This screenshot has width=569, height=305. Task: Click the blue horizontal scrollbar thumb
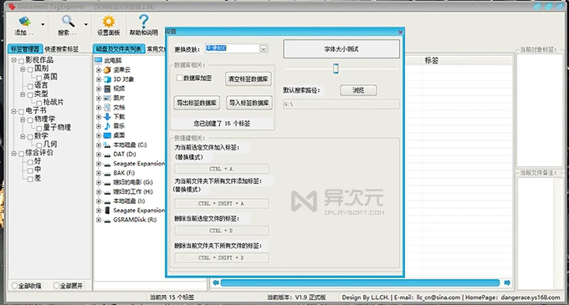[x=360, y=282]
